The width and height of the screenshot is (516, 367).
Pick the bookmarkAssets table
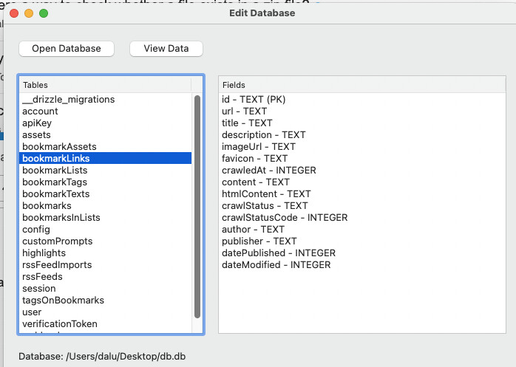[x=59, y=147]
